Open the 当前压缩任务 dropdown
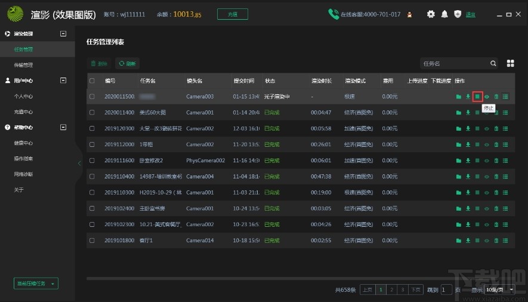The width and height of the screenshot is (528, 302). [x=36, y=283]
